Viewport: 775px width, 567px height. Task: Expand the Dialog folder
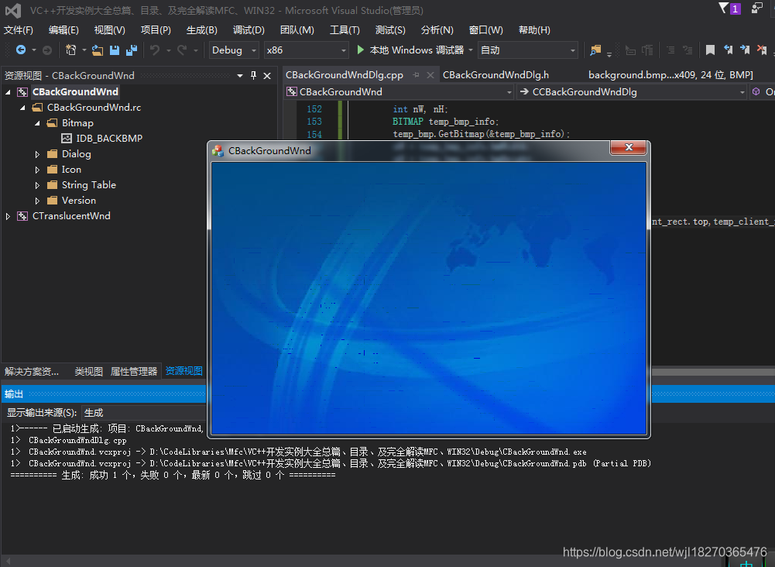point(38,154)
